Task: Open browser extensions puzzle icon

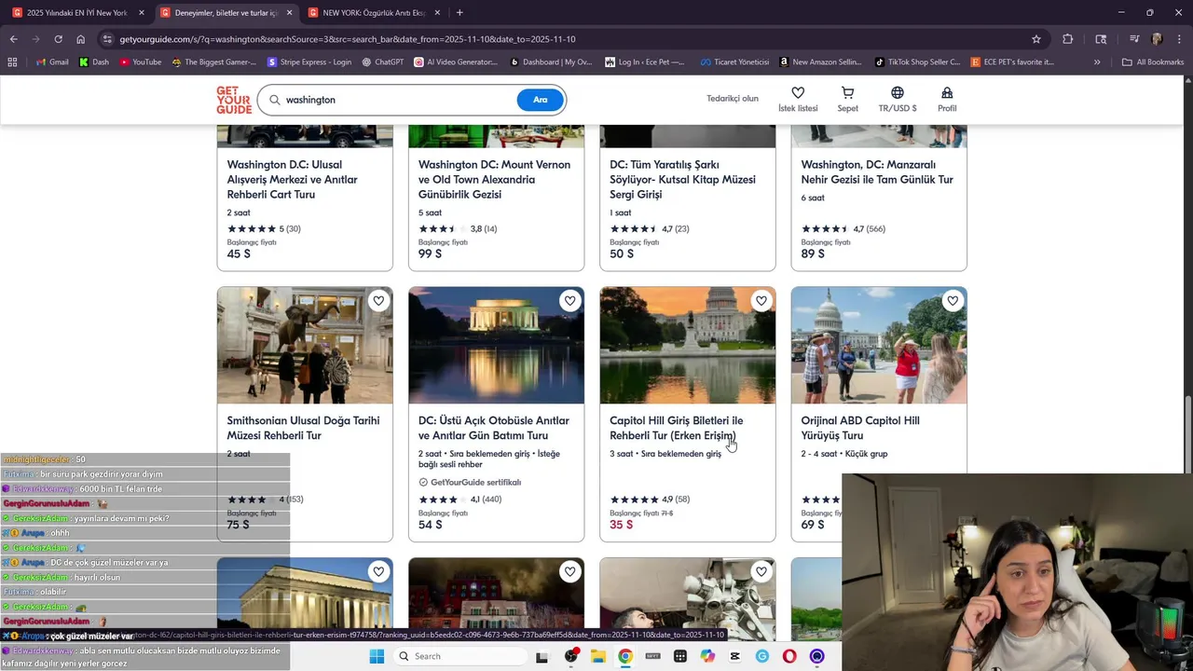Action: click(x=1068, y=39)
